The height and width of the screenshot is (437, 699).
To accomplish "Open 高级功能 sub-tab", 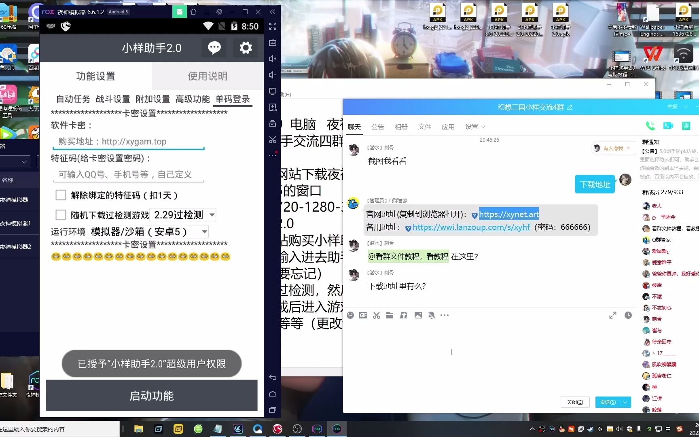I will [193, 99].
